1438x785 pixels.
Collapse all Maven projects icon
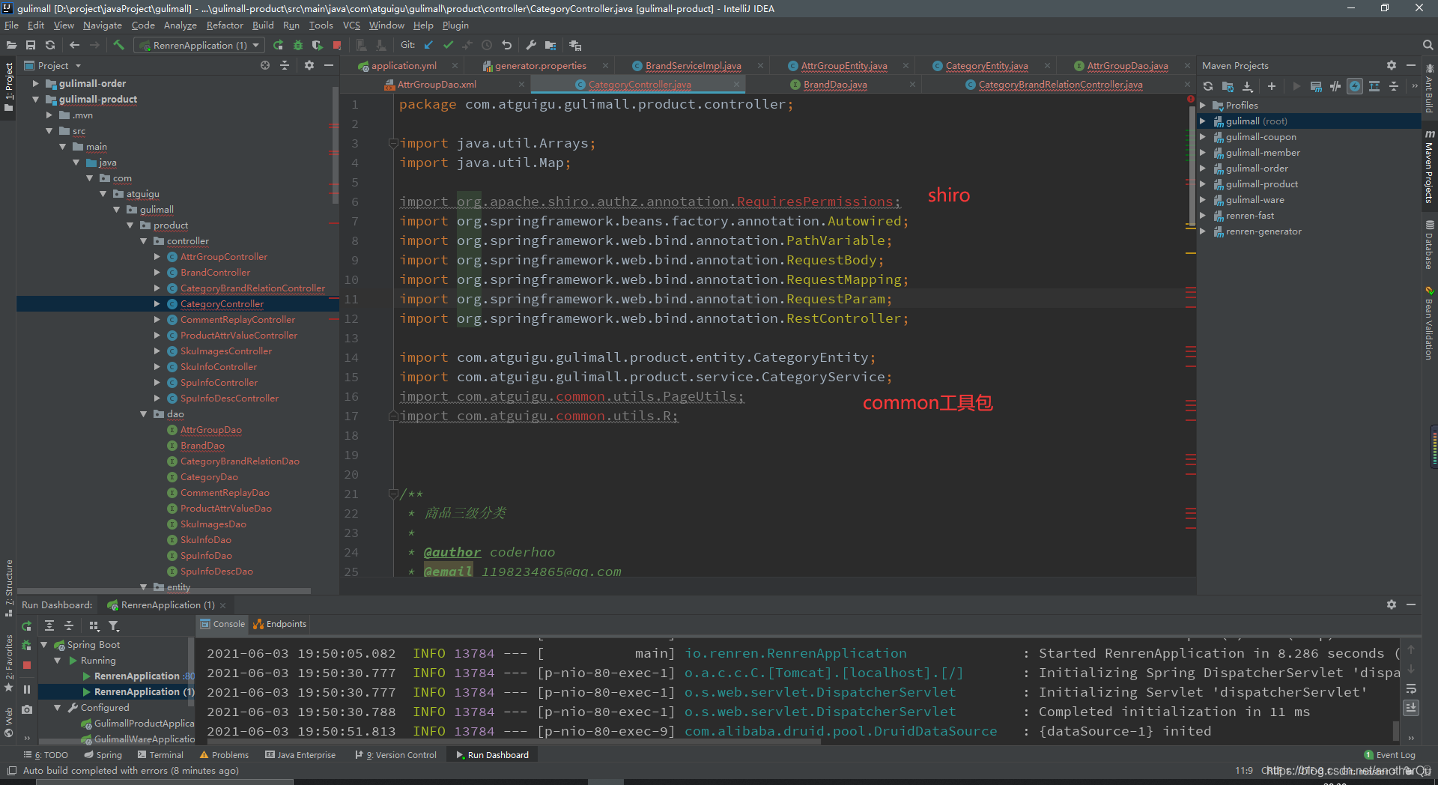(1394, 86)
